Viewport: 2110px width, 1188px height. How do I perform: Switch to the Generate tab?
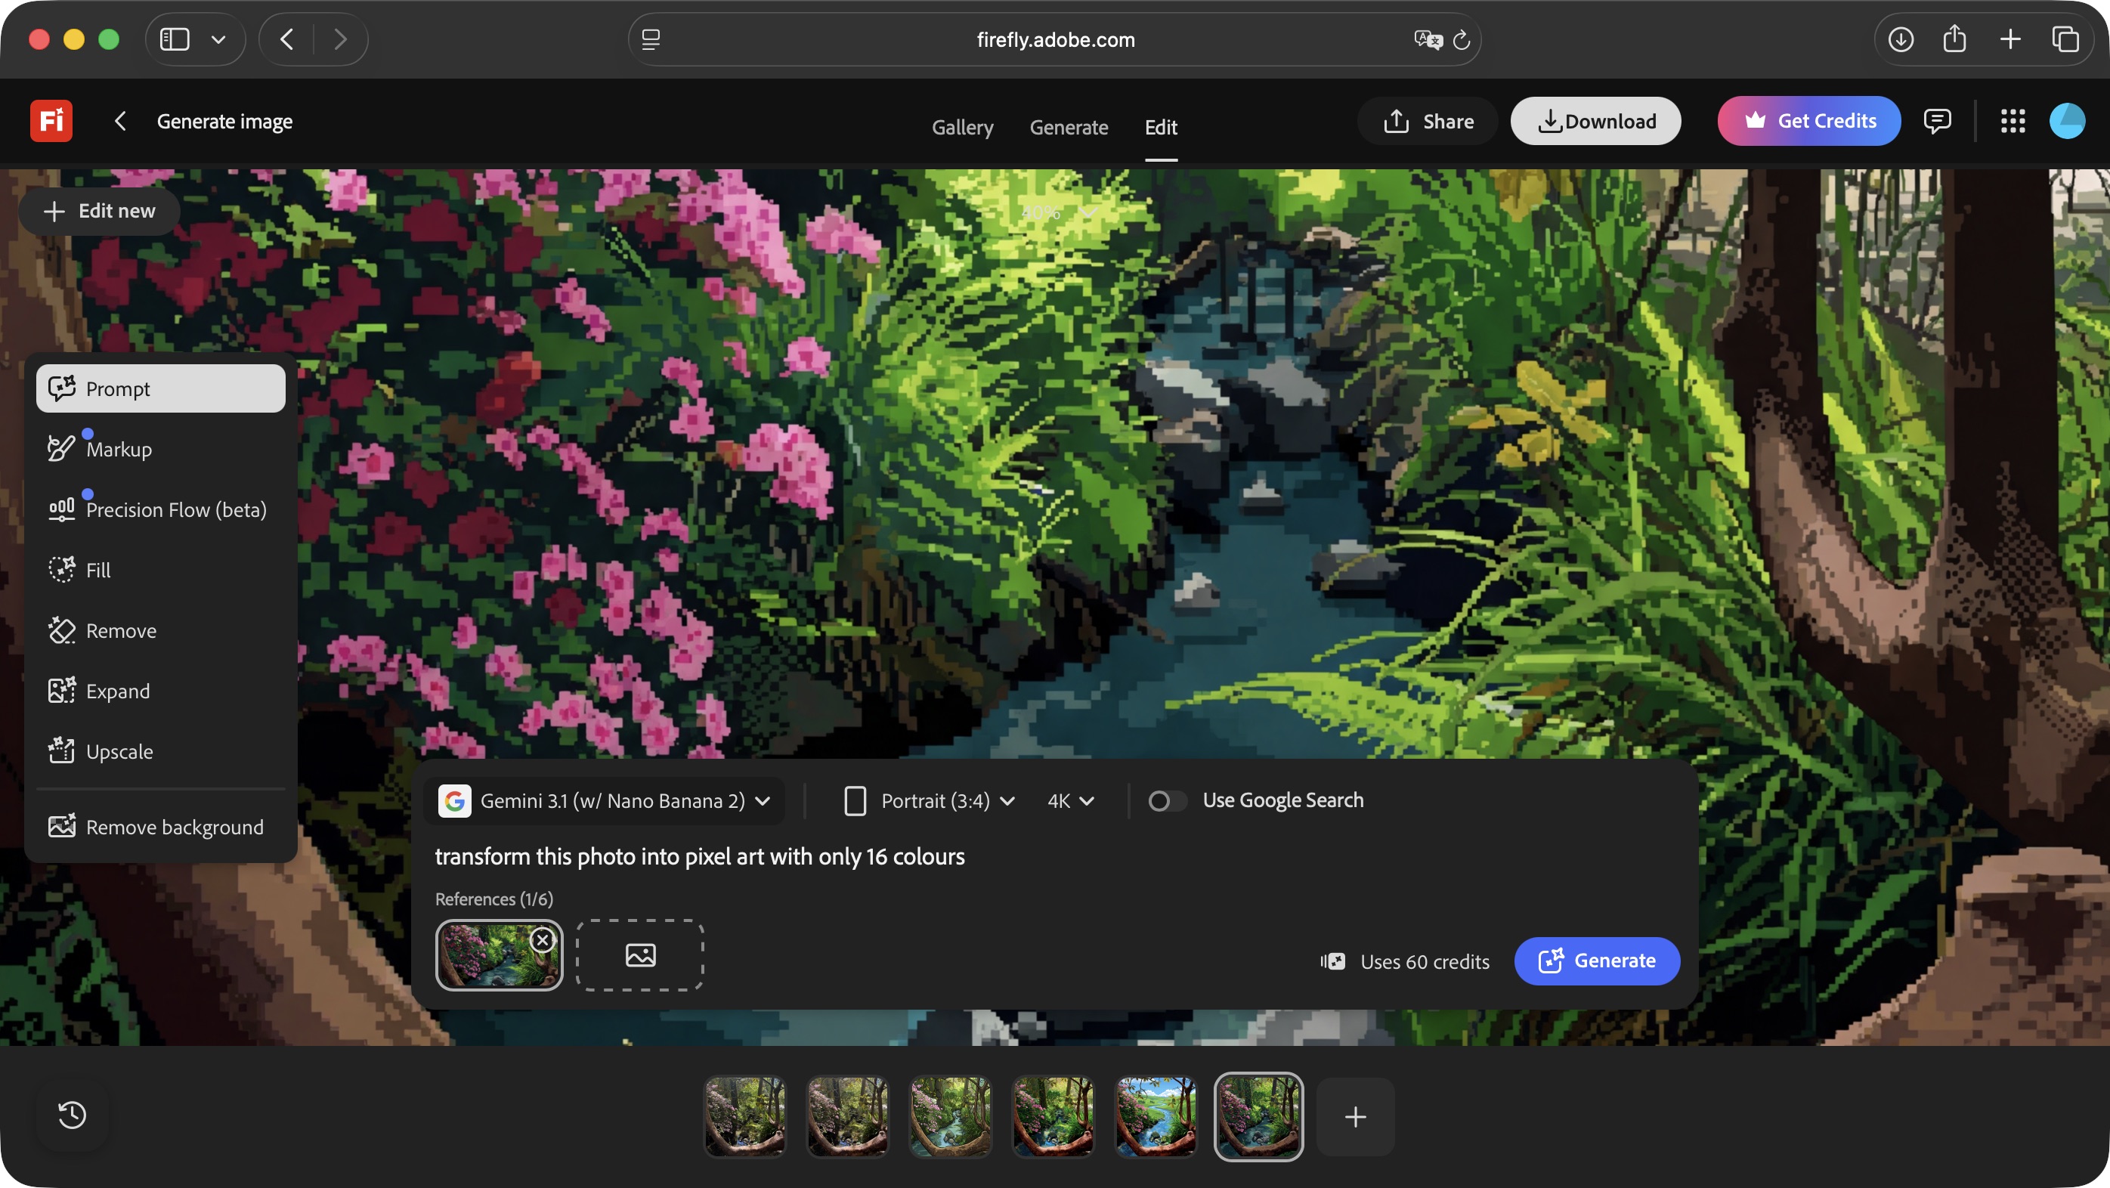click(x=1069, y=127)
